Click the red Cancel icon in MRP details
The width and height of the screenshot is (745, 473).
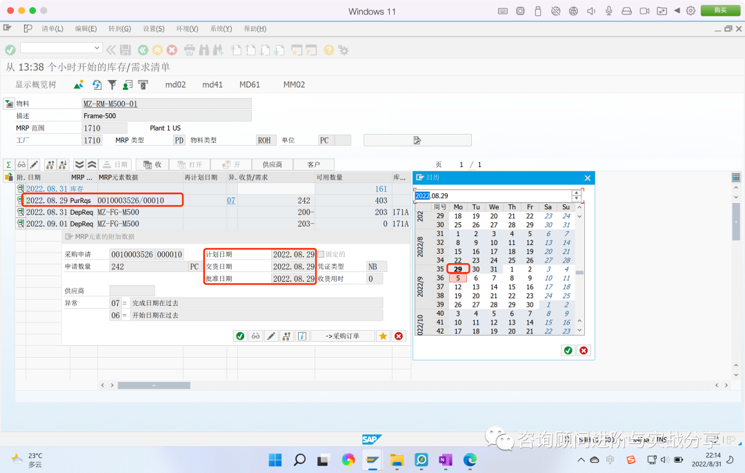point(399,336)
